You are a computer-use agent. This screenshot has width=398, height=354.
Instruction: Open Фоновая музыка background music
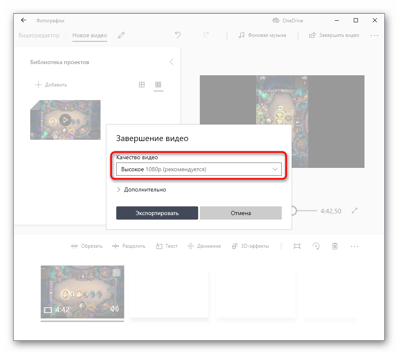(x=262, y=35)
